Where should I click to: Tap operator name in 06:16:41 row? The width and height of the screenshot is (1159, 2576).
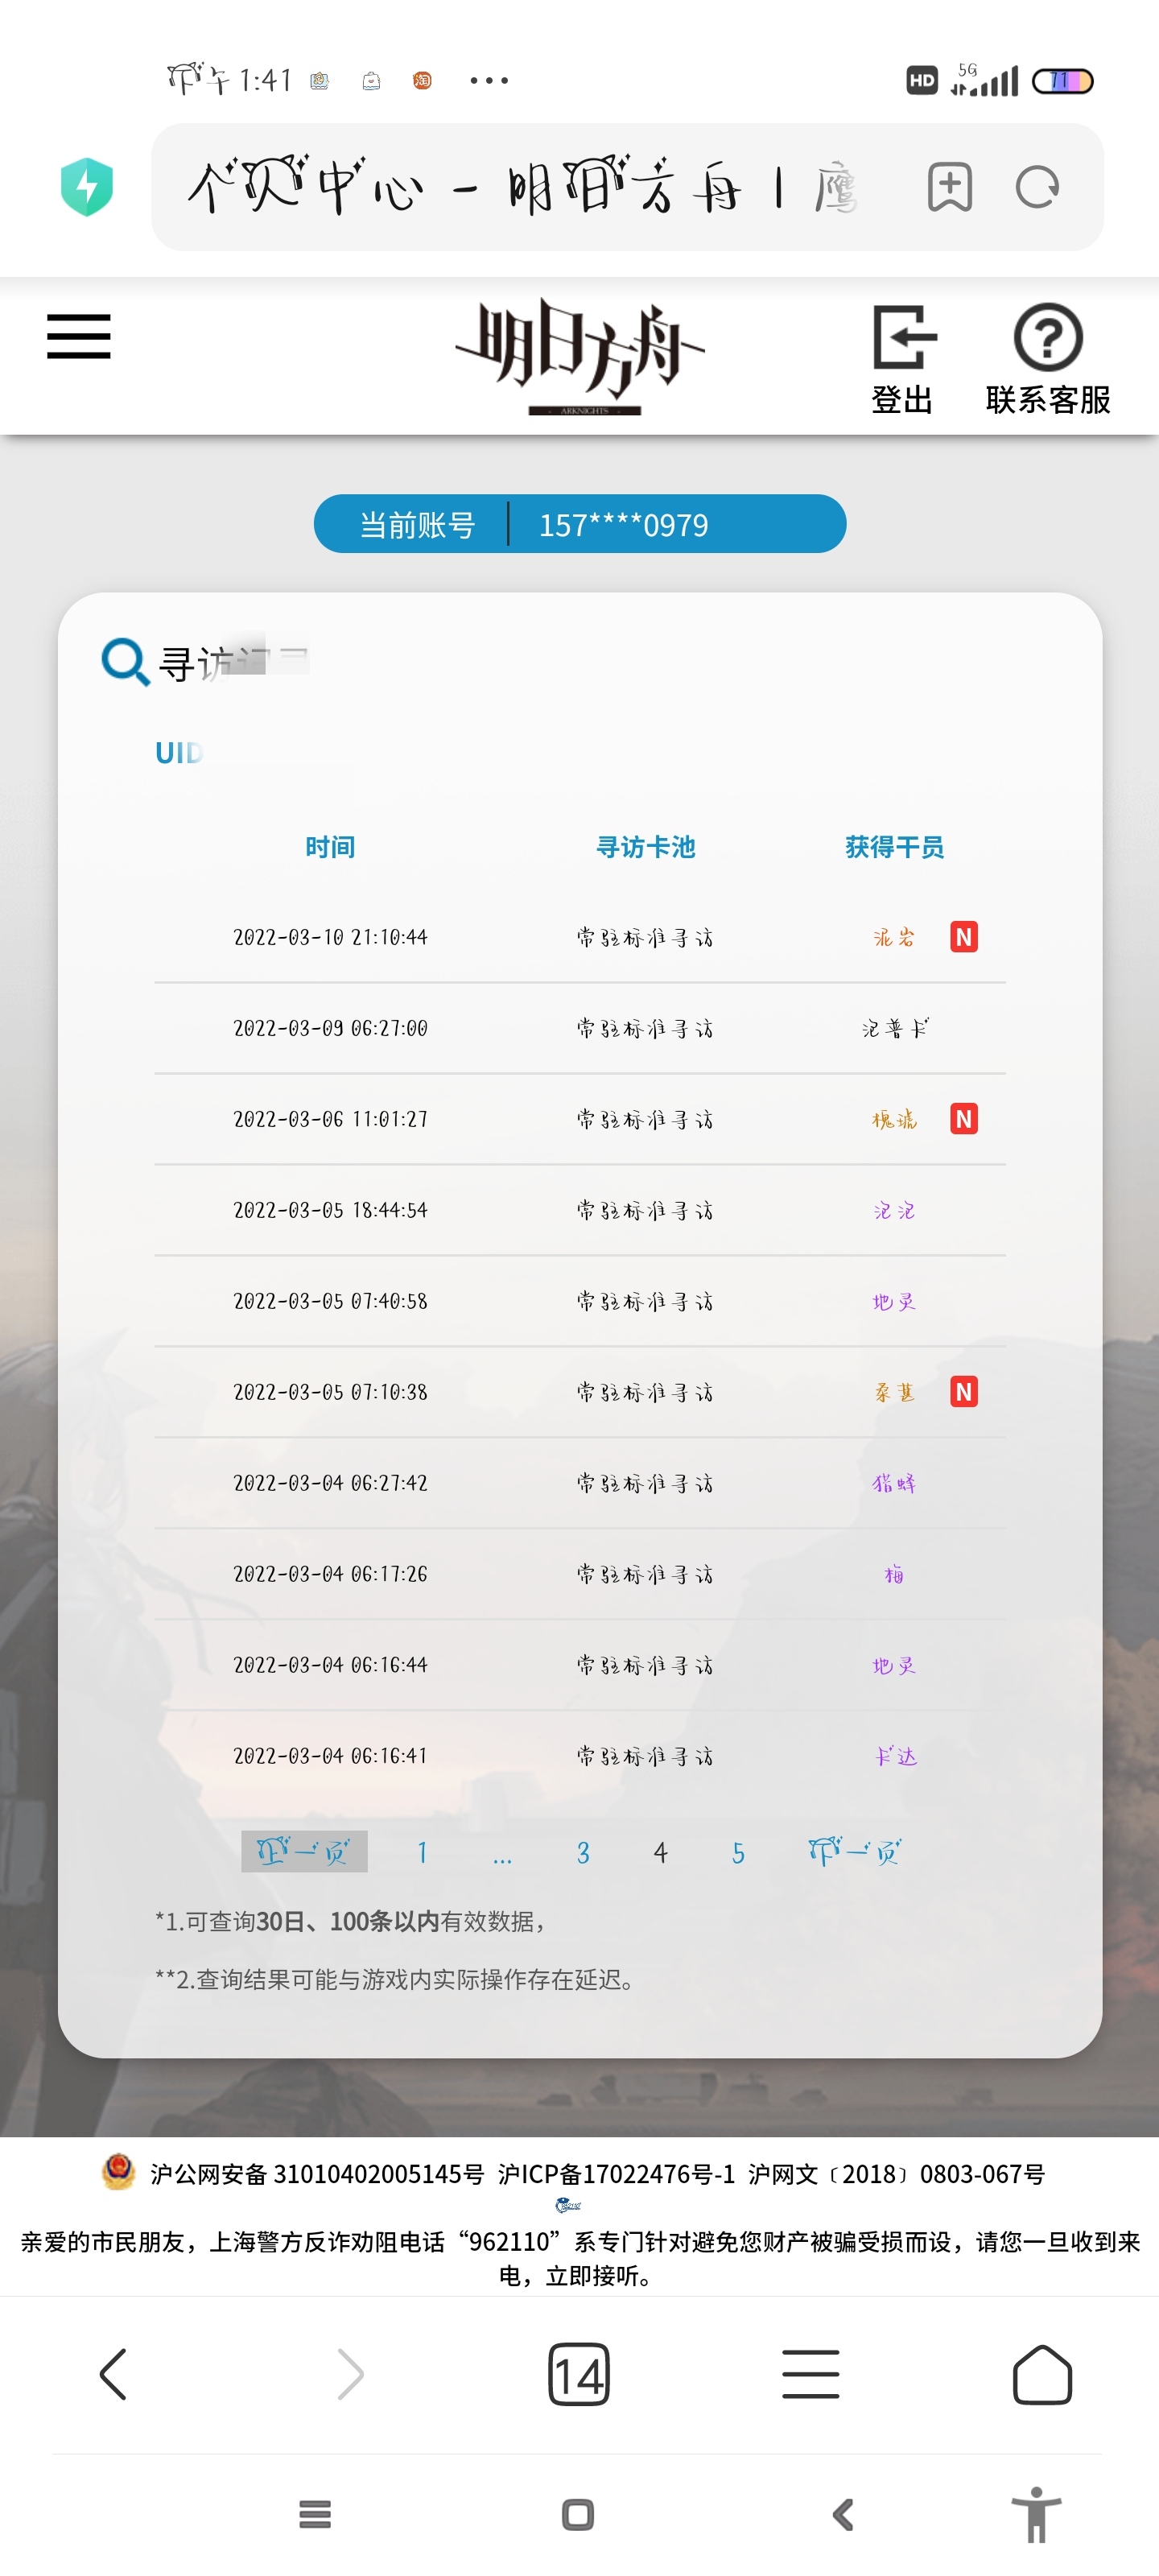click(895, 1756)
